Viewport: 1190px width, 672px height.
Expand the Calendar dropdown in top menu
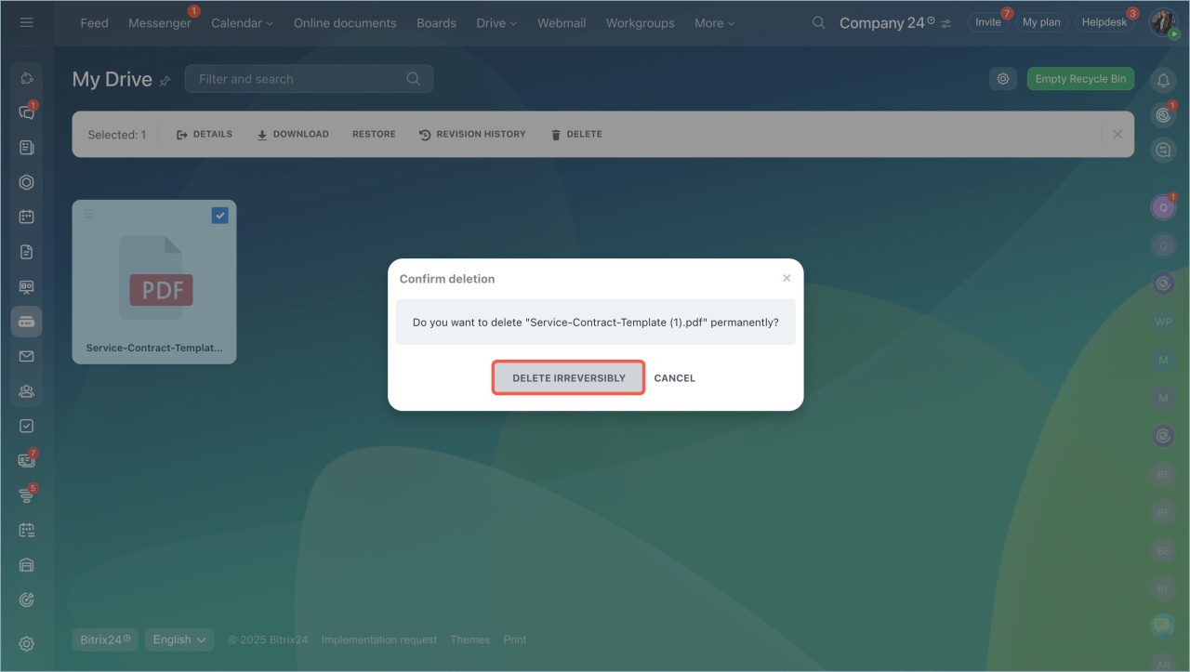tap(242, 22)
